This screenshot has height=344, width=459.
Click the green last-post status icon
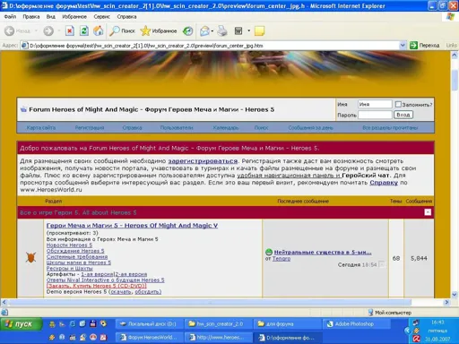(x=269, y=252)
